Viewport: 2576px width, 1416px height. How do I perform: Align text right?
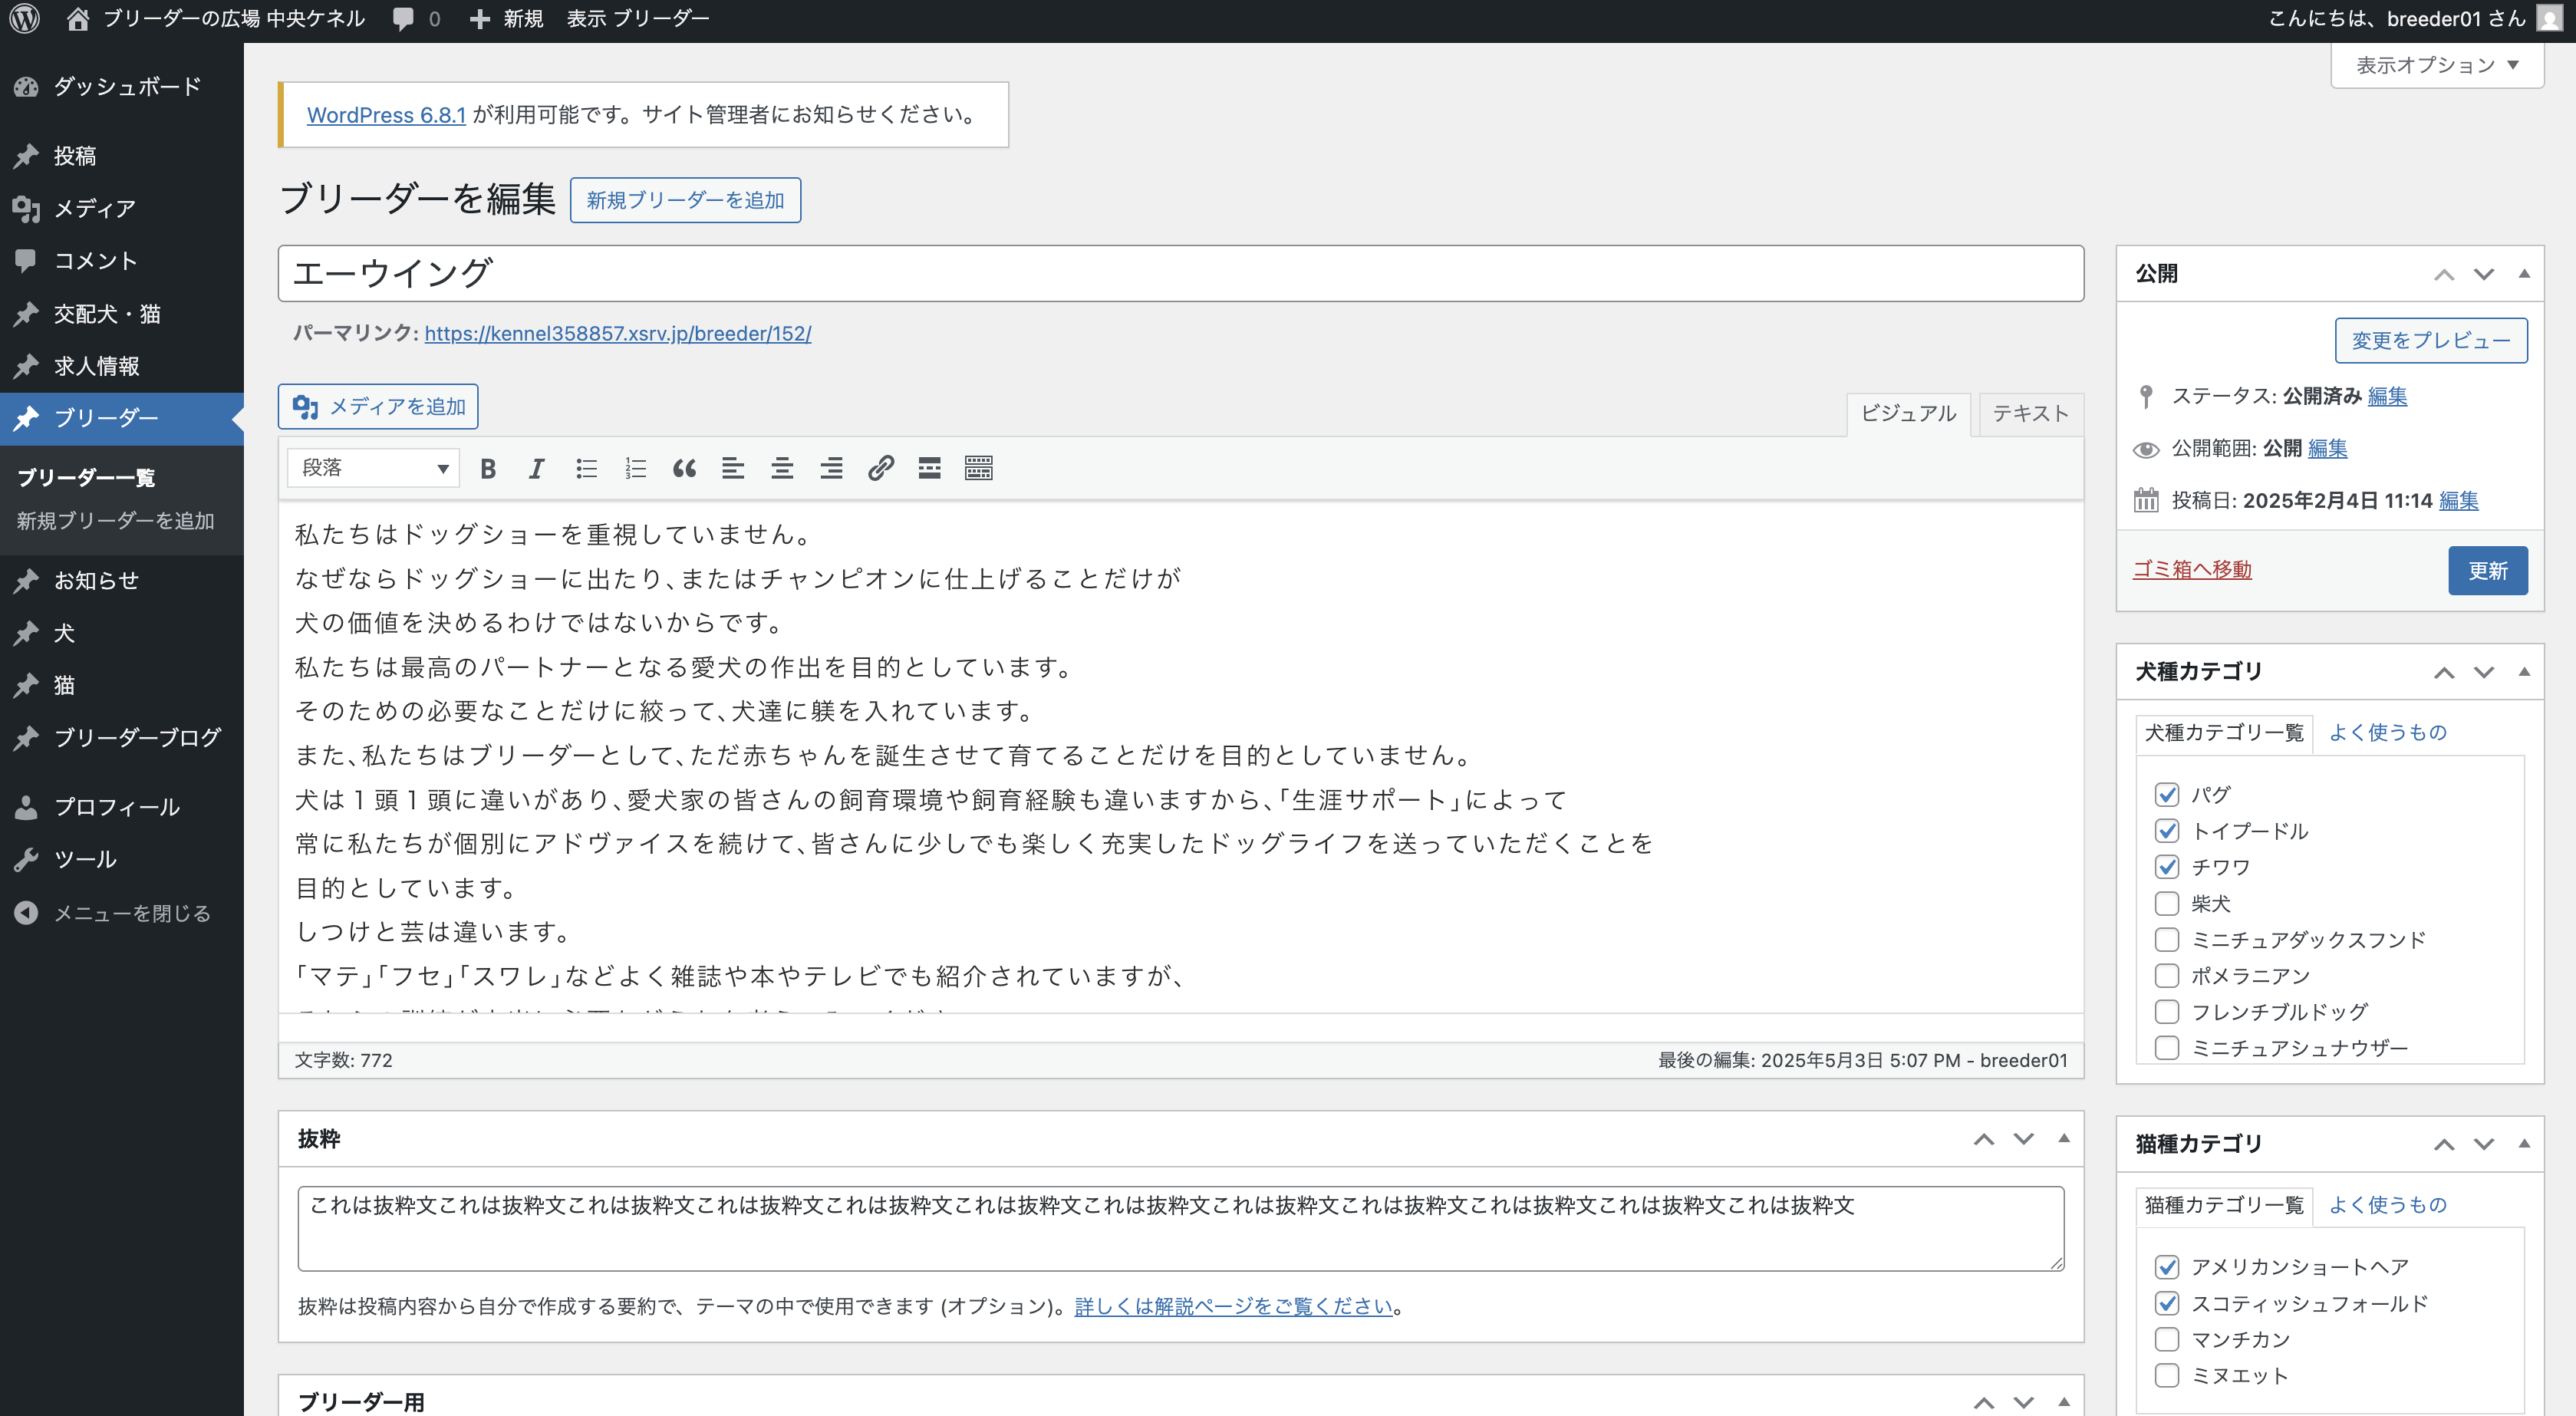coord(831,468)
